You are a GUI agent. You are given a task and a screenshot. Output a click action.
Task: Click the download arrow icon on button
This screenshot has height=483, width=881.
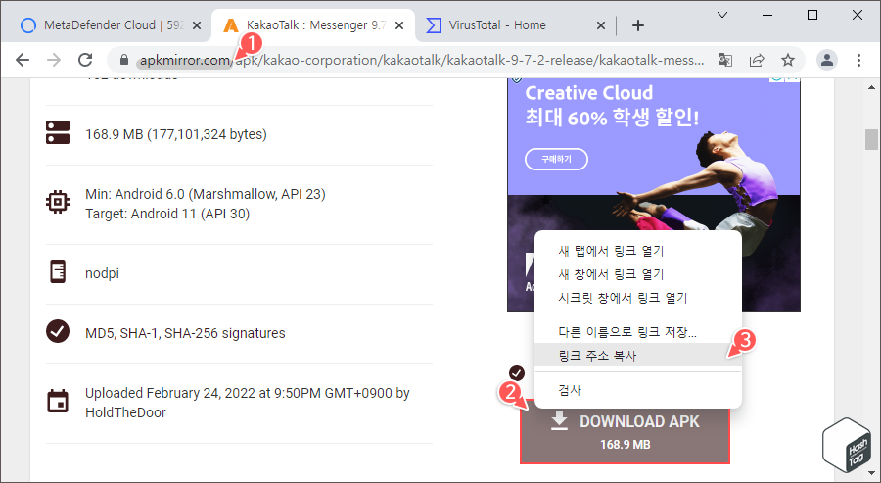coord(559,421)
